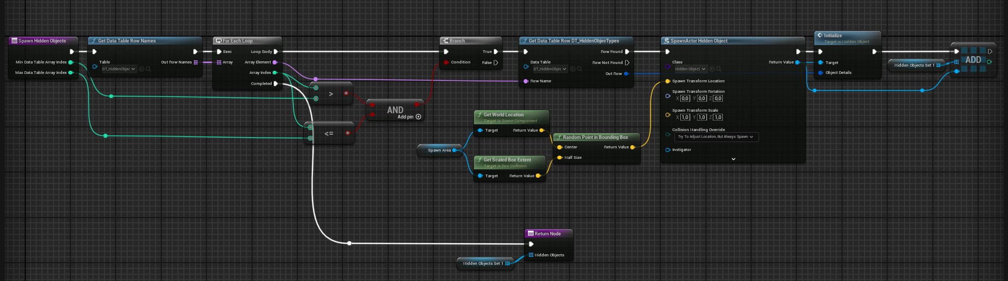The height and width of the screenshot is (281, 1008).
Task: Click the Array Index output pin
Action: click(x=275, y=73)
